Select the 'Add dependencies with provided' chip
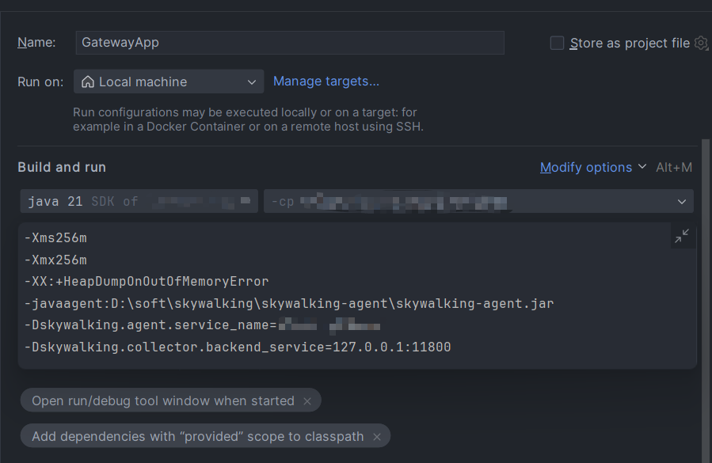 pos(197,437)
